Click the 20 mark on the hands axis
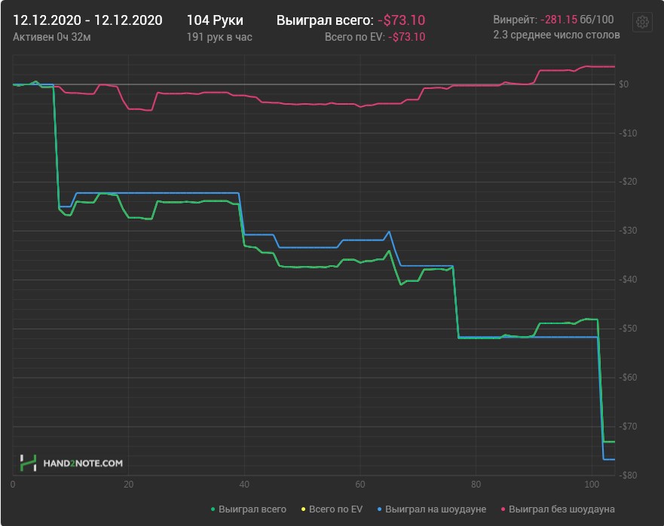Screen dimensions: 664x526 (129, 485)
